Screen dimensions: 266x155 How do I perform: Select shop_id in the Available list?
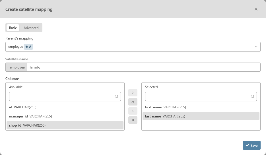(x=27, y=125)
